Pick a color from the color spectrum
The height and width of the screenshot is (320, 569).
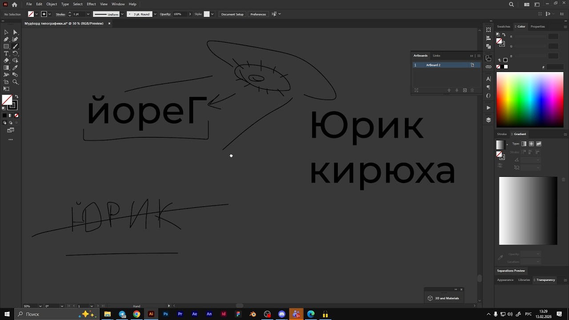pos(530,100)
